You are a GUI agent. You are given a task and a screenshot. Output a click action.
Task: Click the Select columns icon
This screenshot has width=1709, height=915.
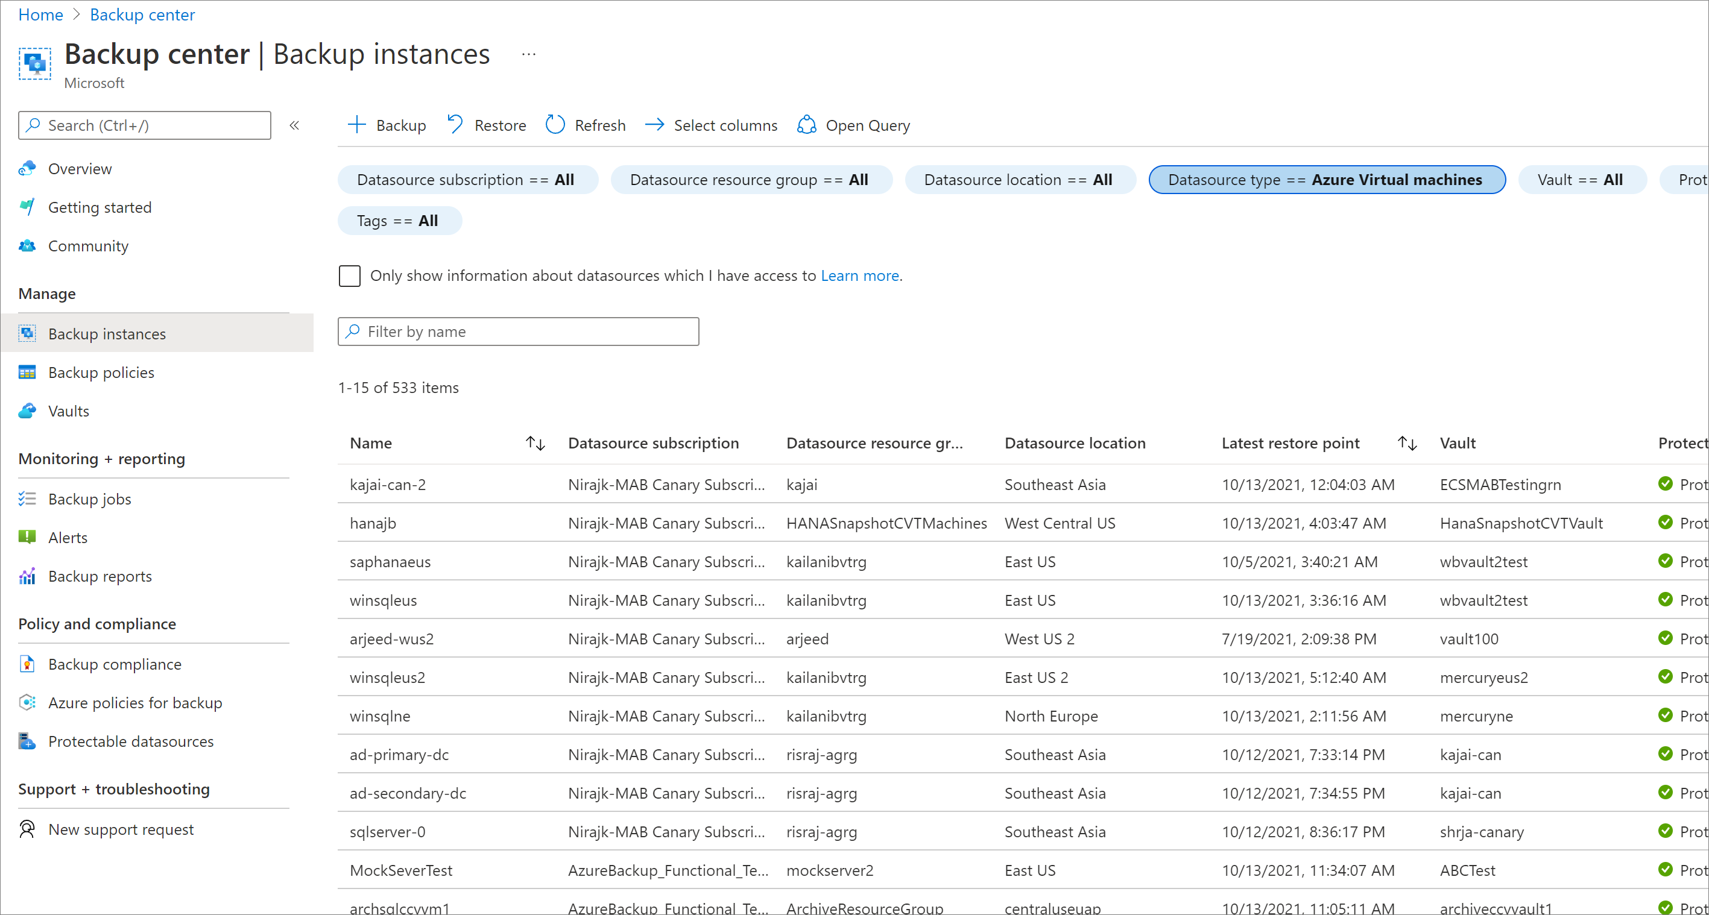click(x=653, y=125)
